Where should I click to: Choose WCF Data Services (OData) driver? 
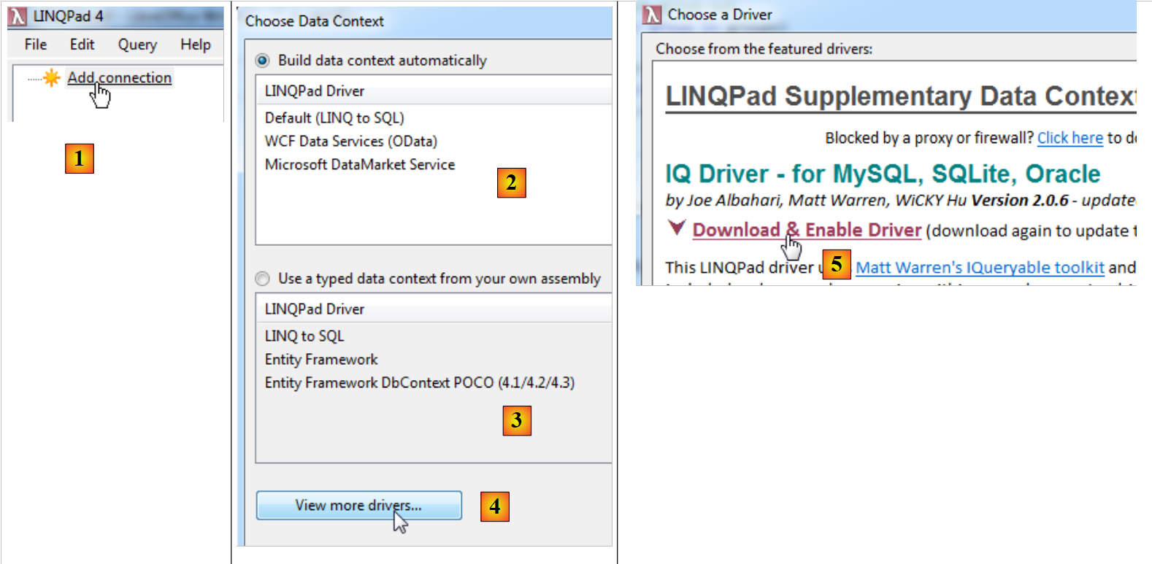tap(350, 141)
